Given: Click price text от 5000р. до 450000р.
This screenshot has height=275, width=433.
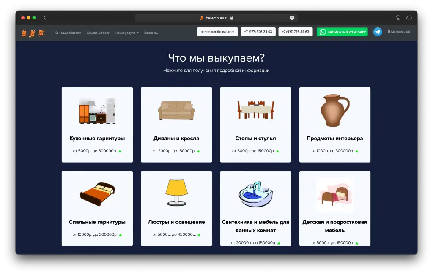Looking at the screenshot, I should 174,234.
